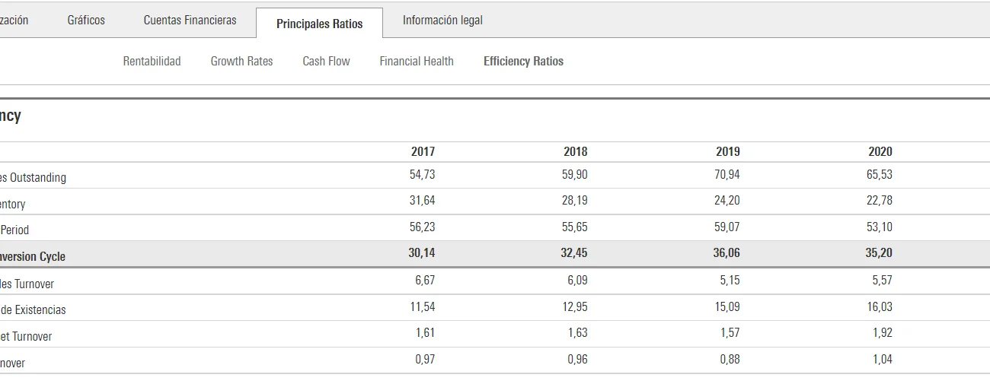Click the 2020 Conversion Cycle value 35,20
The image size is (990, 384).
[878, 253]
